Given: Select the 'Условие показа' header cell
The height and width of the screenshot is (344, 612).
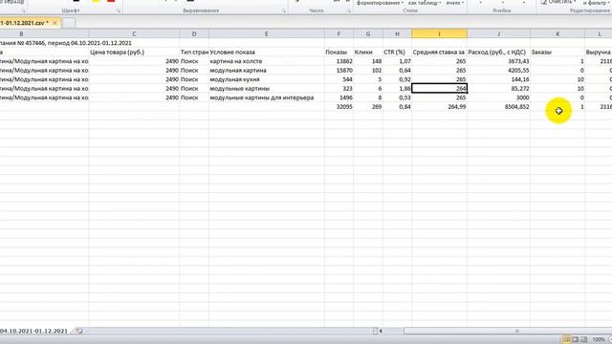Looking at the screenshot, I should pos(267,53).
